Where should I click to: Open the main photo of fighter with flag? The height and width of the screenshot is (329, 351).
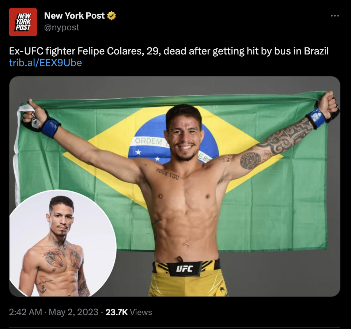point(175,186)
